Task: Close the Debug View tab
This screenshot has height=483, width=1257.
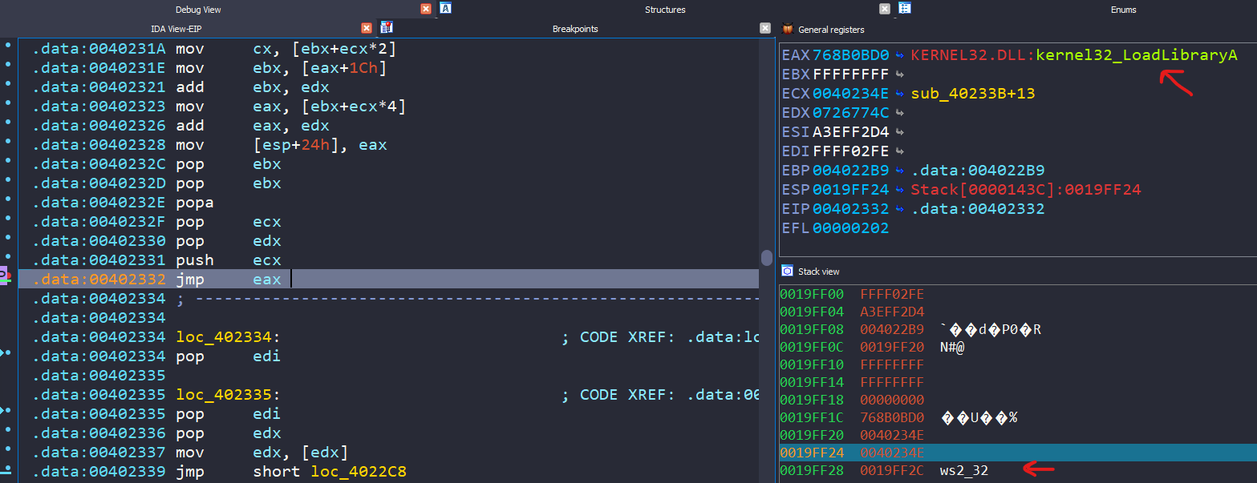Action: tap(426, 9)
